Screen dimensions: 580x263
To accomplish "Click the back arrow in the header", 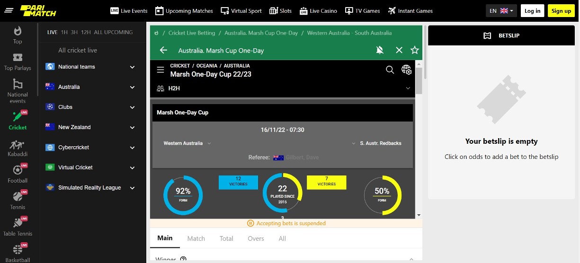I will [x=164, y=50].
